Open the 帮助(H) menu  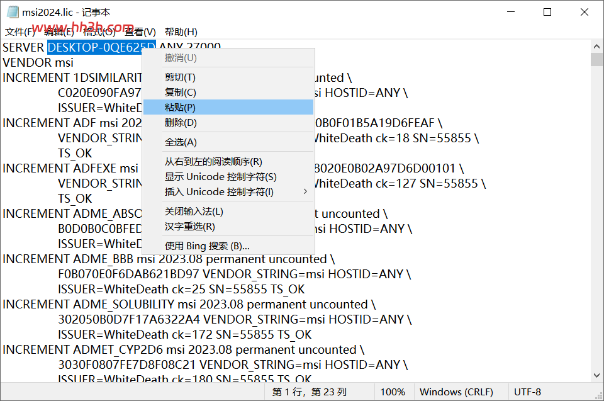click(x=181, y=31)
